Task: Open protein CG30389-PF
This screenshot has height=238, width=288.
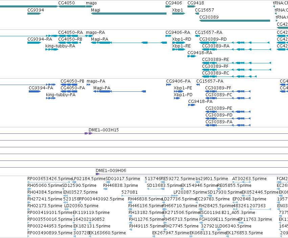Action: click(218, 88)
